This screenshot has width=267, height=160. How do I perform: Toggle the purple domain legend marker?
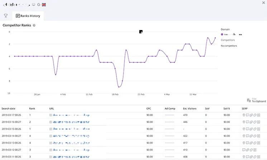pos(222,34)
